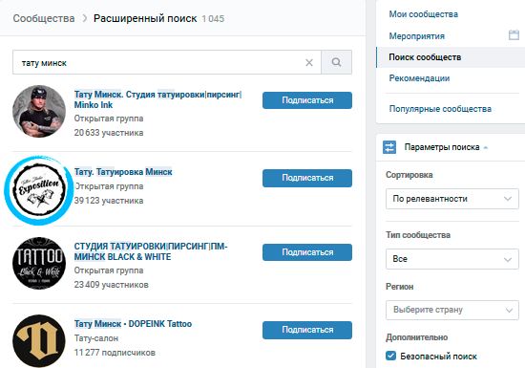Open the Тип сообщества dropdown
This screenshot has width=525, height=368.
click(452, 259)
